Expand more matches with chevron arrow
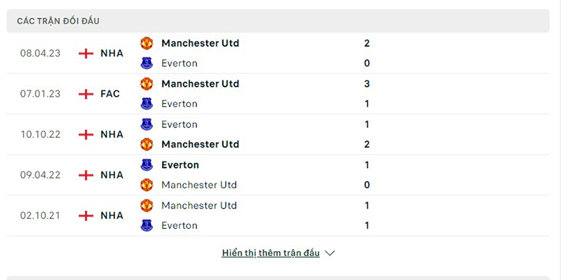561x280 pixels. 330,253
